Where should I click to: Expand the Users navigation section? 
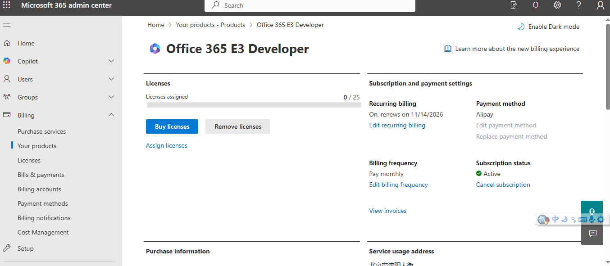[x=111, y=79]
